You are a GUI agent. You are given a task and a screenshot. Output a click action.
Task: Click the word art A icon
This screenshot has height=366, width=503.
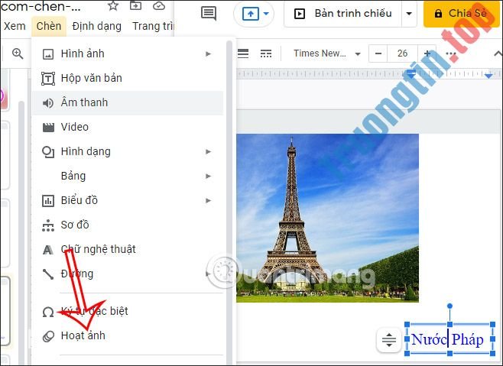coord(48,250)
